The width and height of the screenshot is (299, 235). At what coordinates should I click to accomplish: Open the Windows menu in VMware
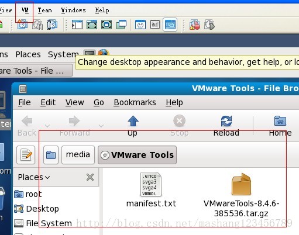(73, 11)
